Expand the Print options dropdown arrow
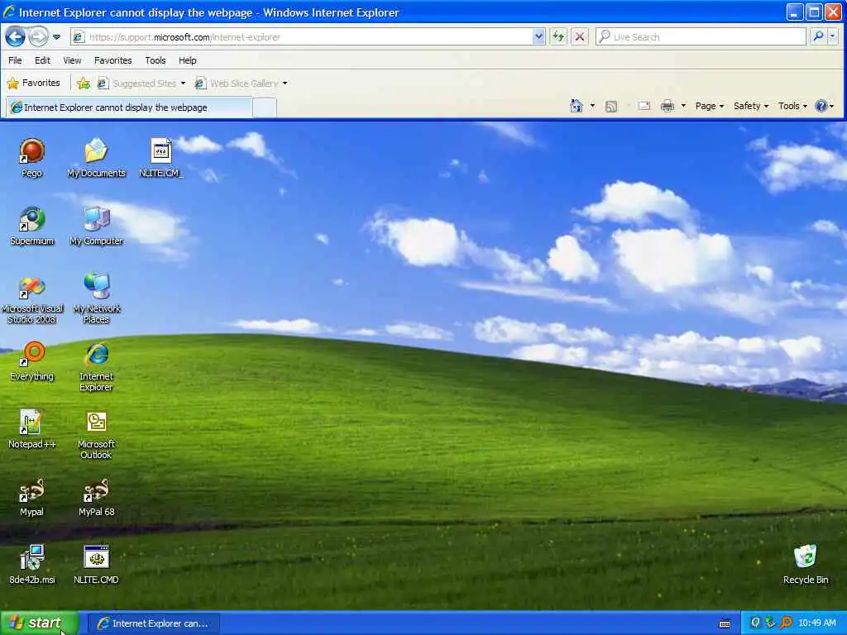847x635 pixels. click(683, 106)
